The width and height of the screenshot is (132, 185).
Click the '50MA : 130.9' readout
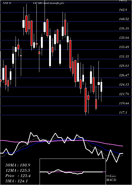click(x=18, y=165)
